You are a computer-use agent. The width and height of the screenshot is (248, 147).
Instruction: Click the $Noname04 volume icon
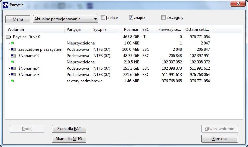[13, 68]
